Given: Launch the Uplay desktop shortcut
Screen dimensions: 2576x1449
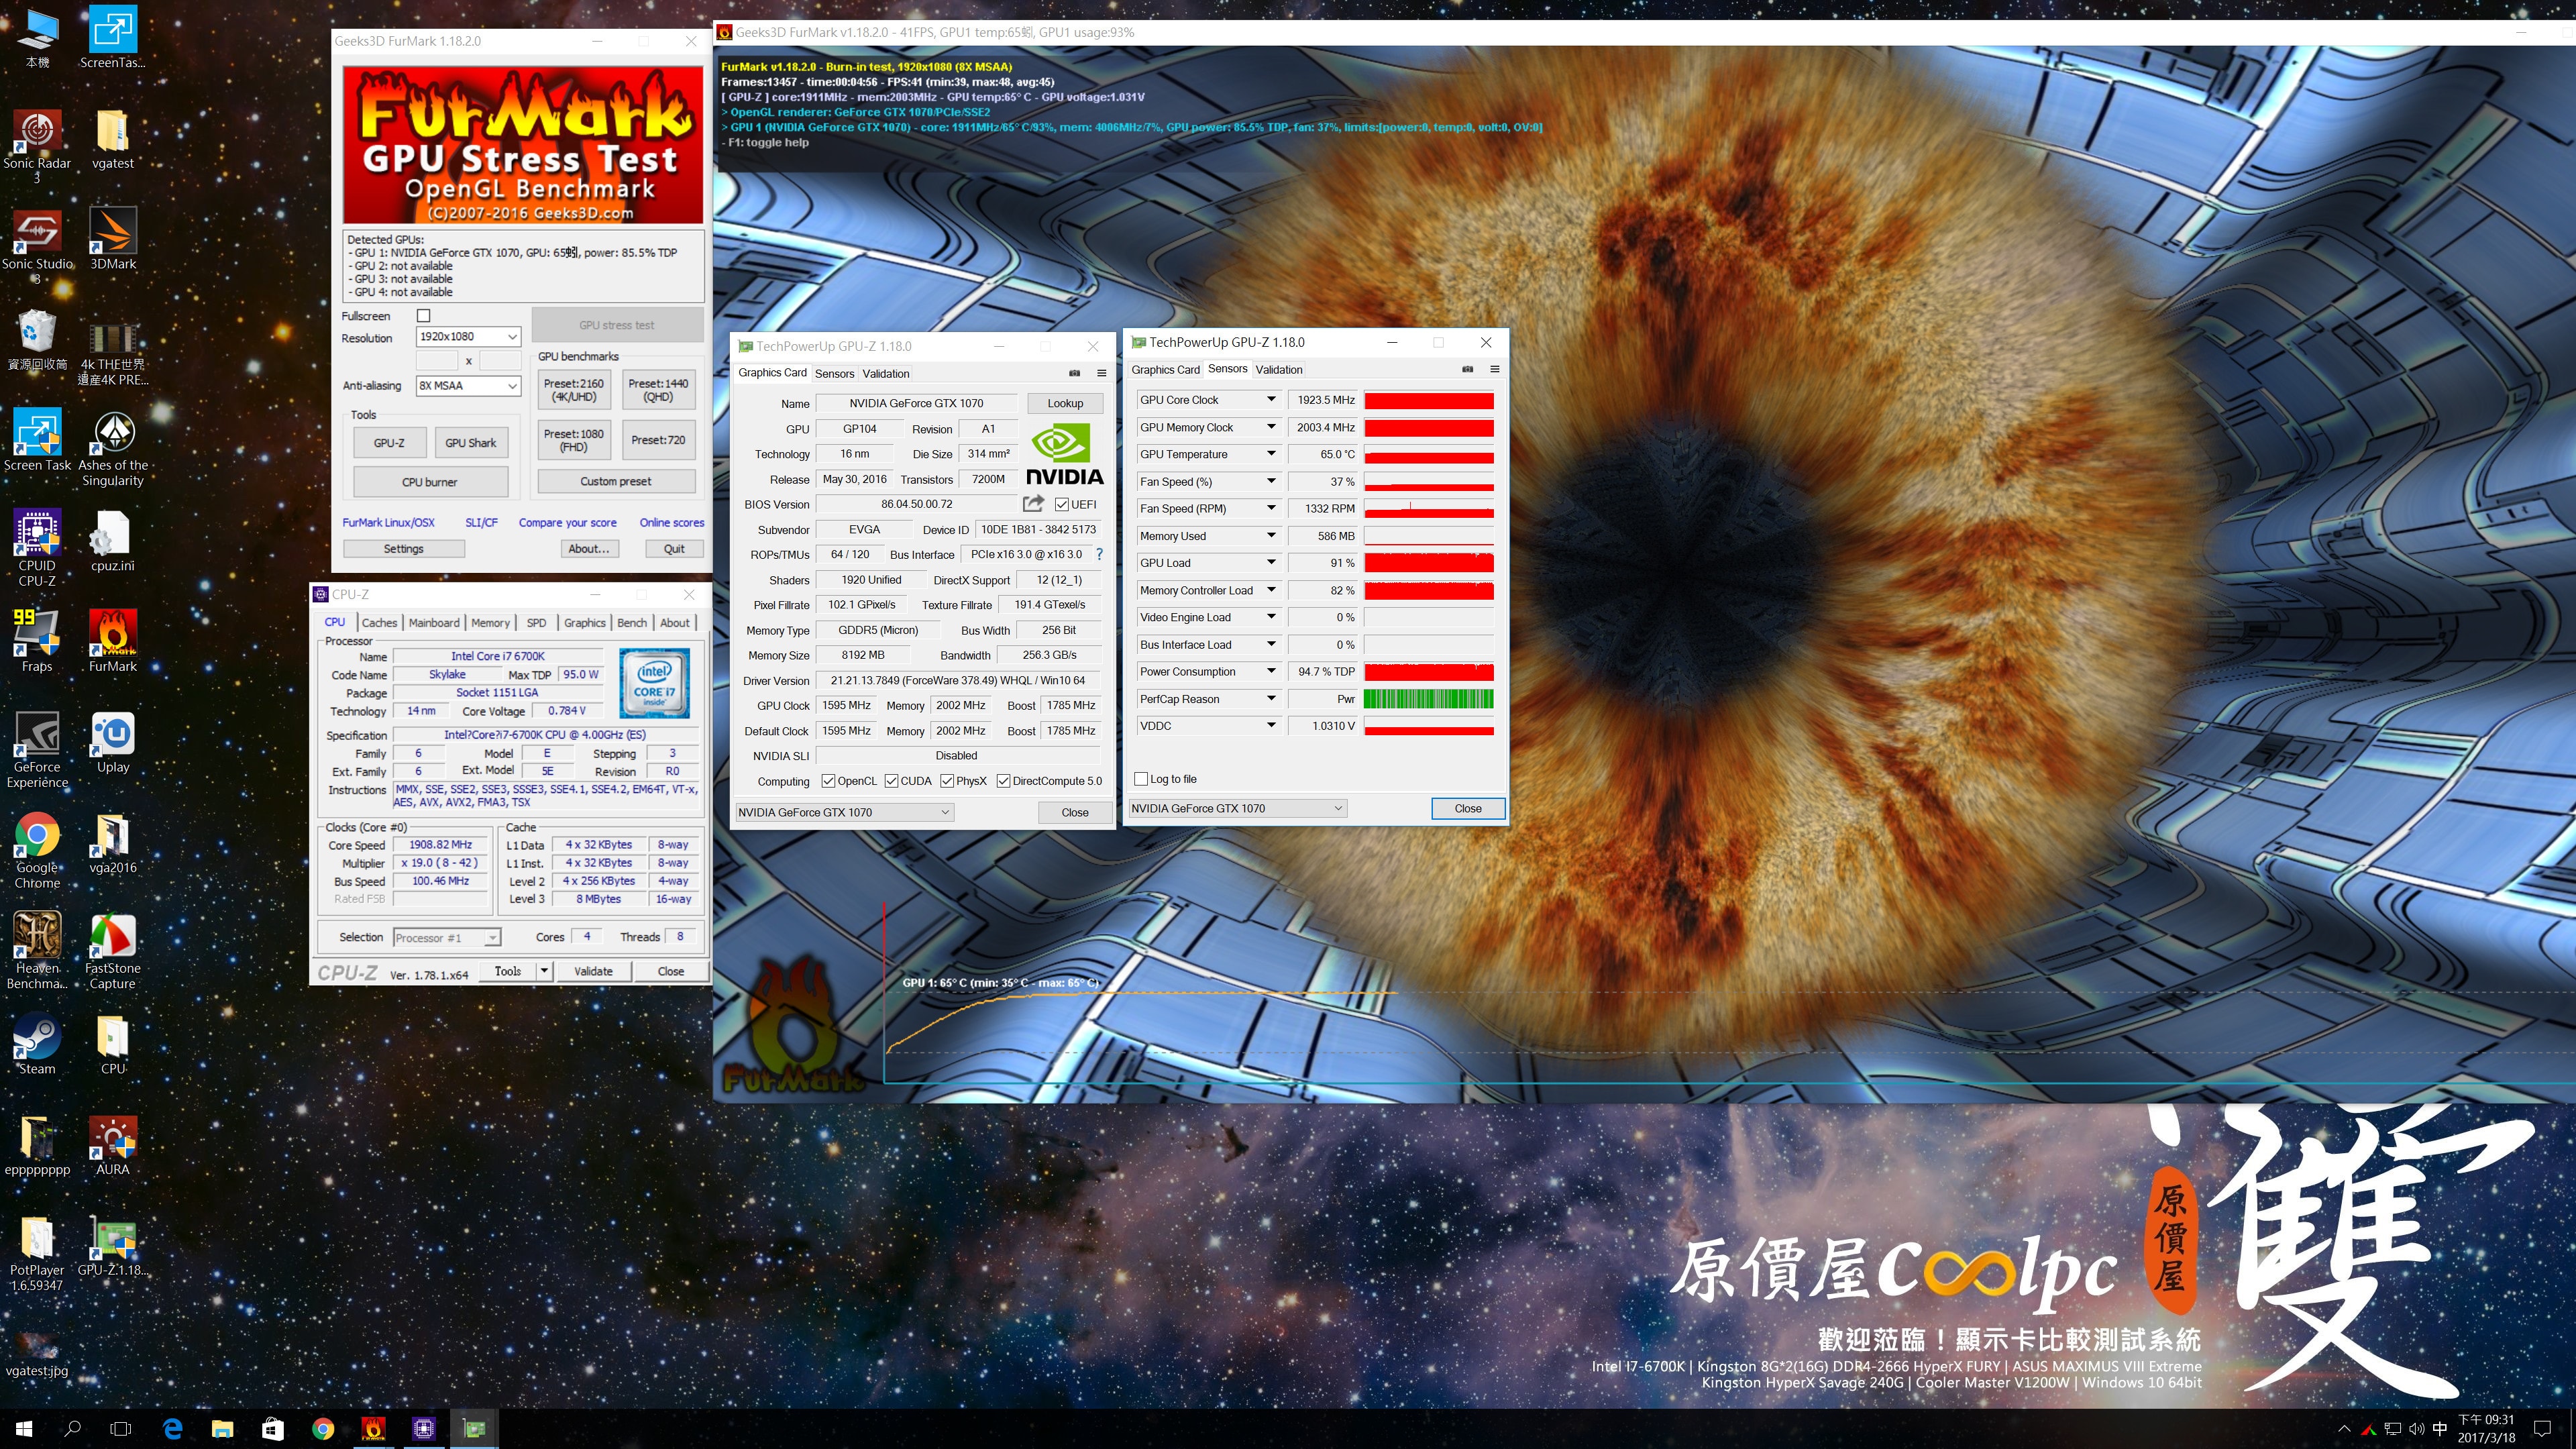Looking at the screenshot, I should tap(112, 743).
